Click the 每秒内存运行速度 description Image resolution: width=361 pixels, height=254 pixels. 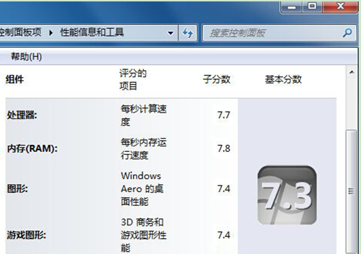(143, 149)
